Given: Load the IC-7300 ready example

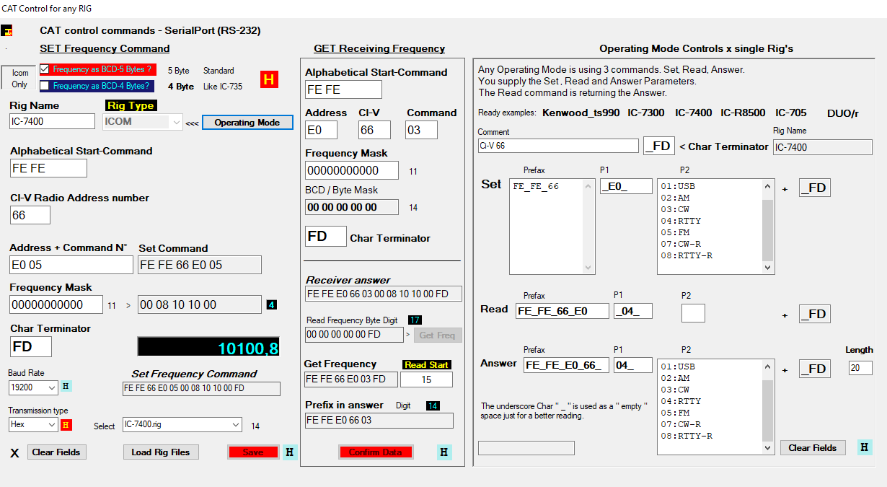Looking at the screenshot, I should (x=646, y=113).
